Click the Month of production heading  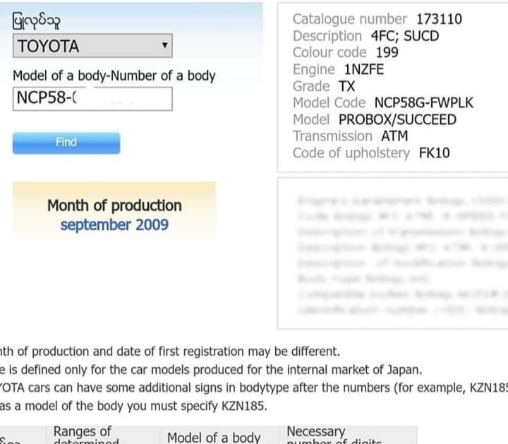click(x=114, y=205)
